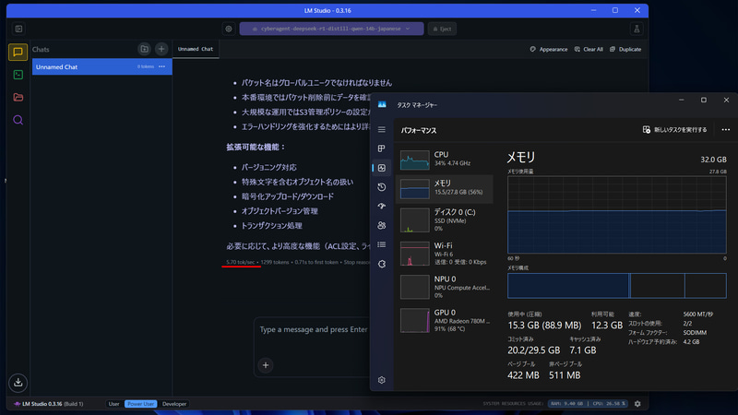The width and height of the screenshot is (738, 415).
Task: Open the Chats view in LM Studio sidebar
Action: click(x=18, y=52)
